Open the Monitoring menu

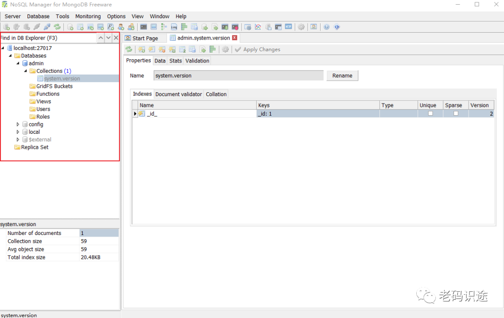88,16
